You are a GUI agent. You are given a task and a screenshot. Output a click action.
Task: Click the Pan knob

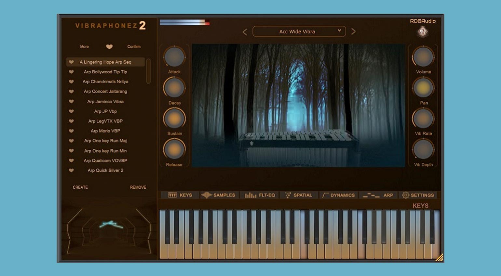pyautogui.click(x=423, y=88)
